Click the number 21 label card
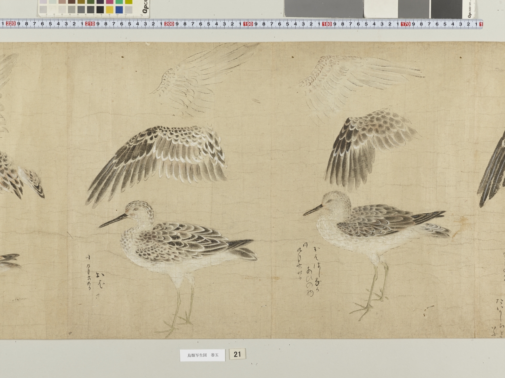The width and height of the screenshot is (505, 378). (x=238, y=354)
